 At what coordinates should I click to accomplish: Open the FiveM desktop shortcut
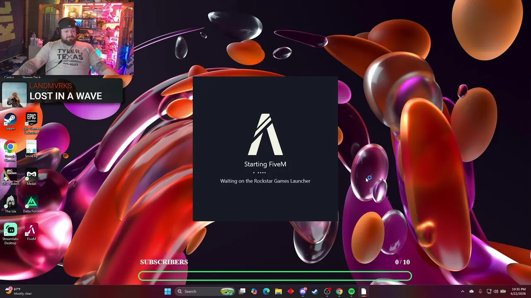(x=31, y=232)
